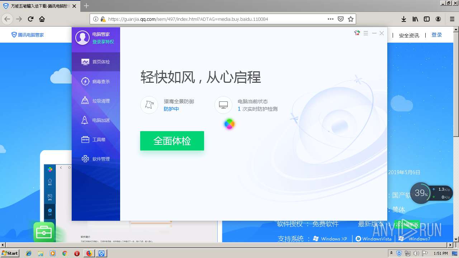Click 登录享特权 login link
The image size is (459, 258).
[103, 42]
